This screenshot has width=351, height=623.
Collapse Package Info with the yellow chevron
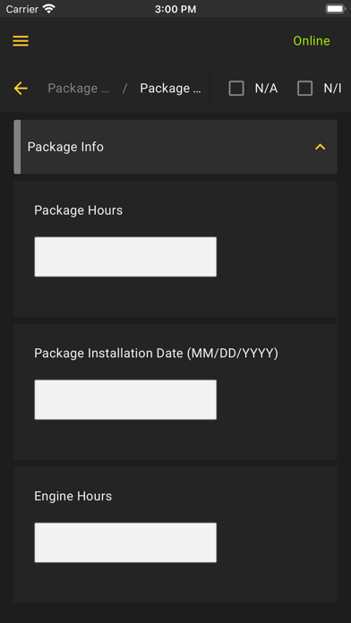coord(320,147)
